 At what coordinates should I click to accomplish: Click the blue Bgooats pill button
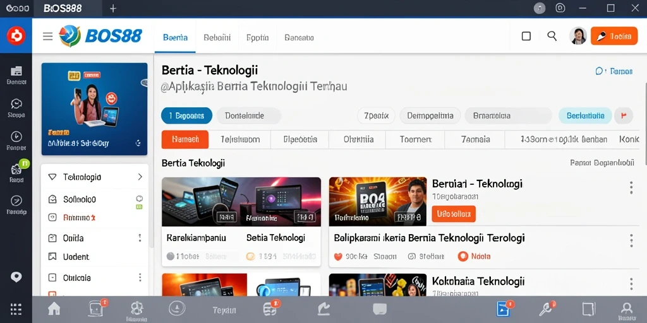(186, 116)
